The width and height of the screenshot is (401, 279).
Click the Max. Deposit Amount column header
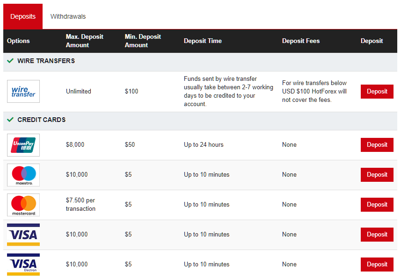point(84,41)
